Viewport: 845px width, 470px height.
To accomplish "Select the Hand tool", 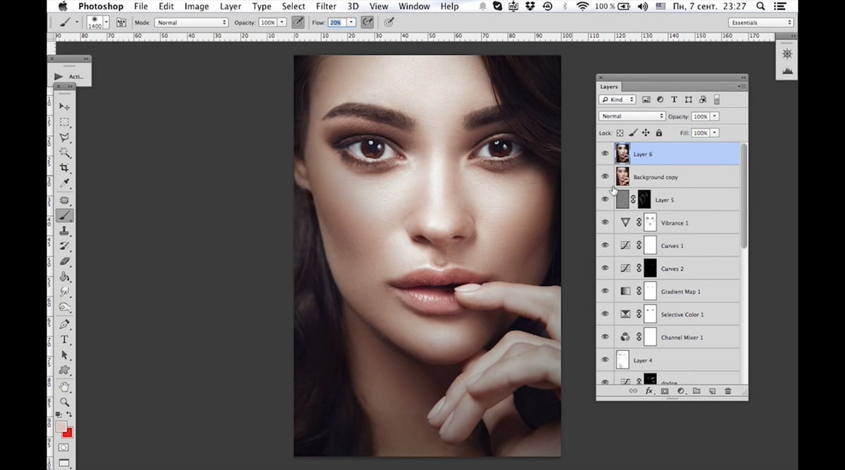I will pyautogui.click(x=64, y=387).
